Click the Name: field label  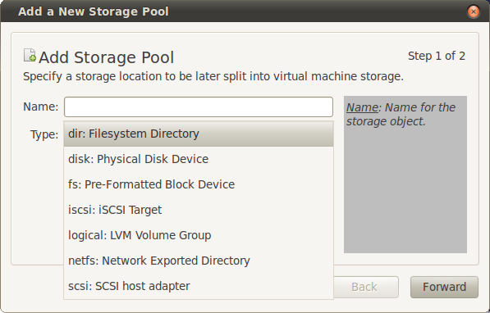40,107
